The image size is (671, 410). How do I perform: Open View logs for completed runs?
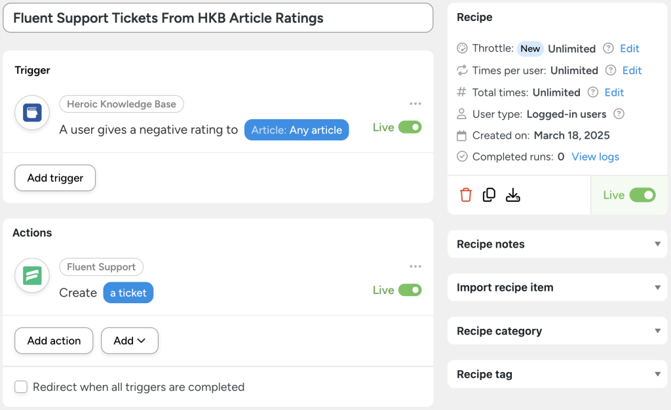pos(595,157)
